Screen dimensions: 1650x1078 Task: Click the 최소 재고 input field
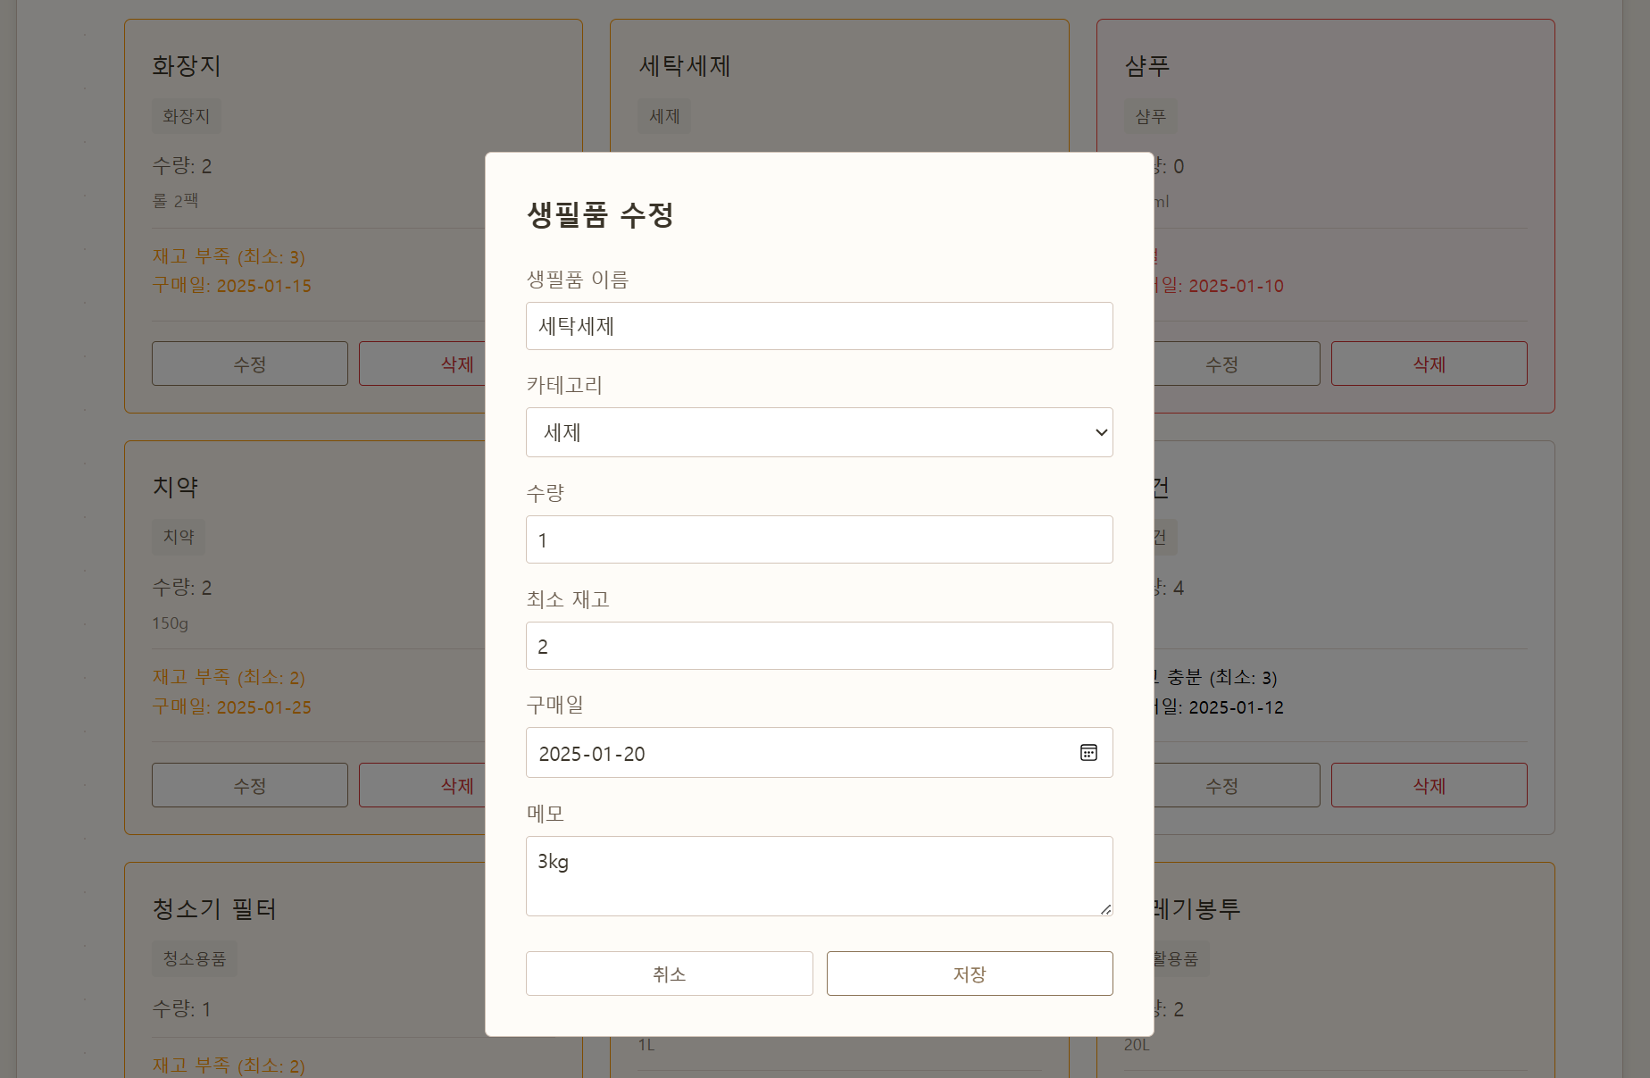pos(819,646)
